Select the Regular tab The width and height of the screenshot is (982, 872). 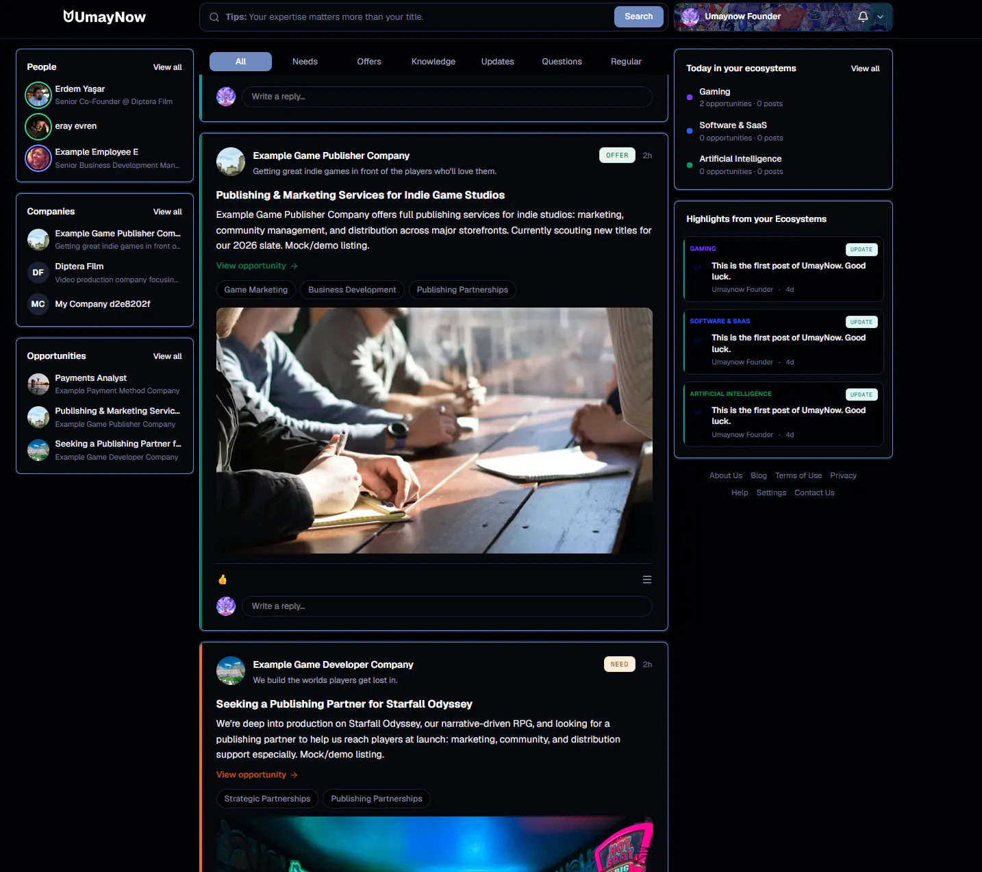click(x=626, y=62)
